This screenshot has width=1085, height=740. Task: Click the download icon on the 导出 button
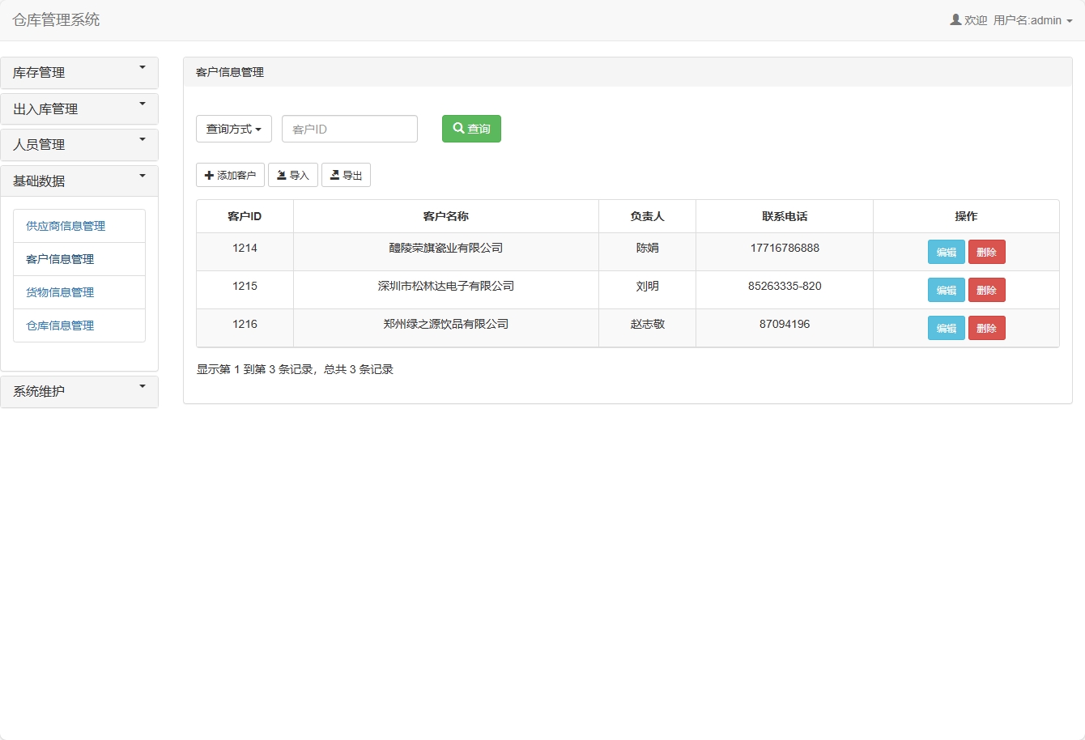(334, 174)
